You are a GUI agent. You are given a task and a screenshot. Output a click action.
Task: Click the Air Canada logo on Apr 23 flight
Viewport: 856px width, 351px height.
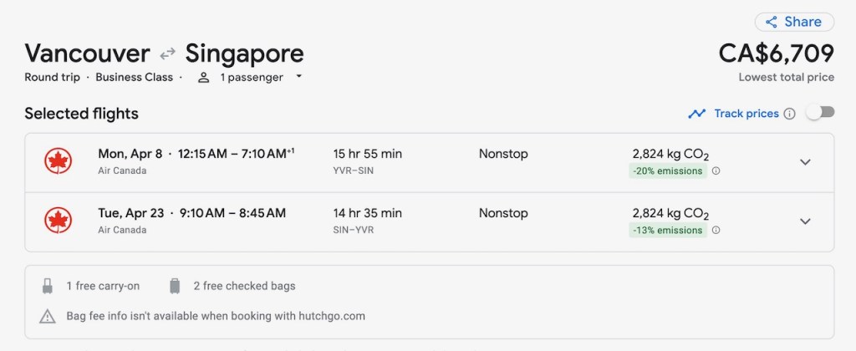(x=58, y=221)
